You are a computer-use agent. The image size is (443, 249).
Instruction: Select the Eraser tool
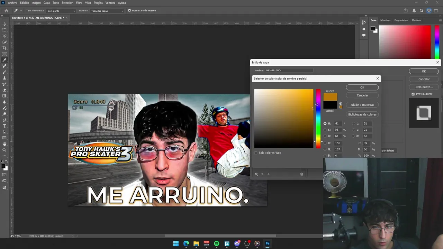[x=4, y=90]
